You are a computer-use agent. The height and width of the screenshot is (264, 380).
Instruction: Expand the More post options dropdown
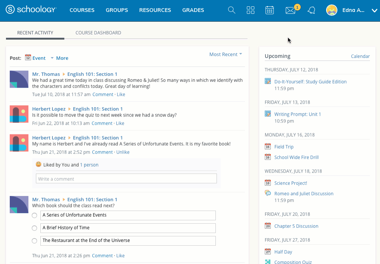tap(59, 58)
